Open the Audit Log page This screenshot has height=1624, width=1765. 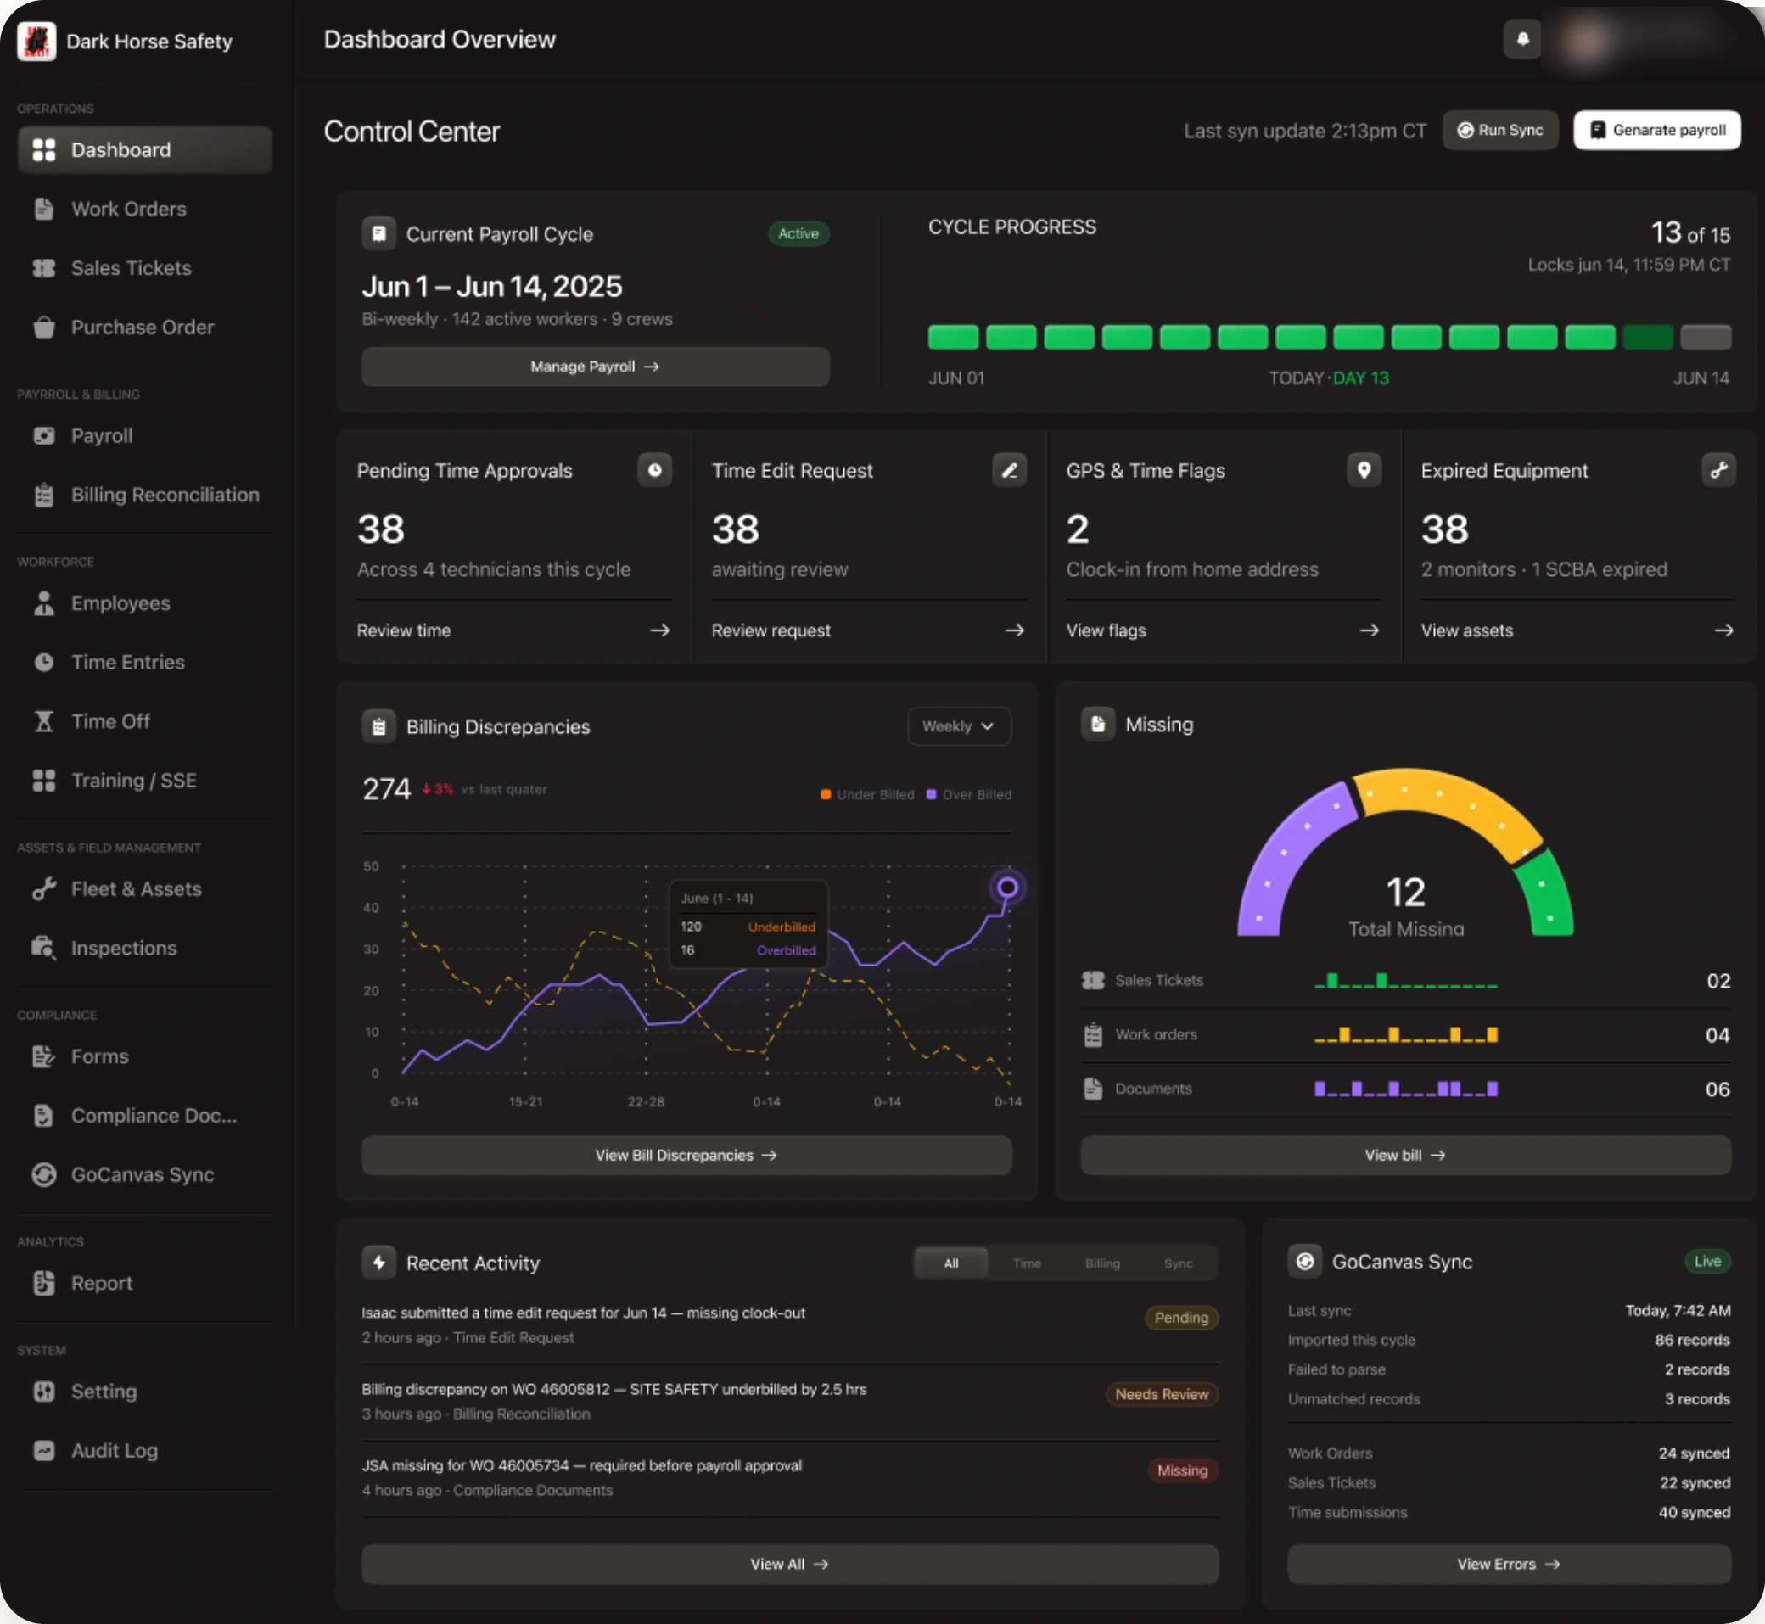pyautogui.click(x=145, y=1450)
